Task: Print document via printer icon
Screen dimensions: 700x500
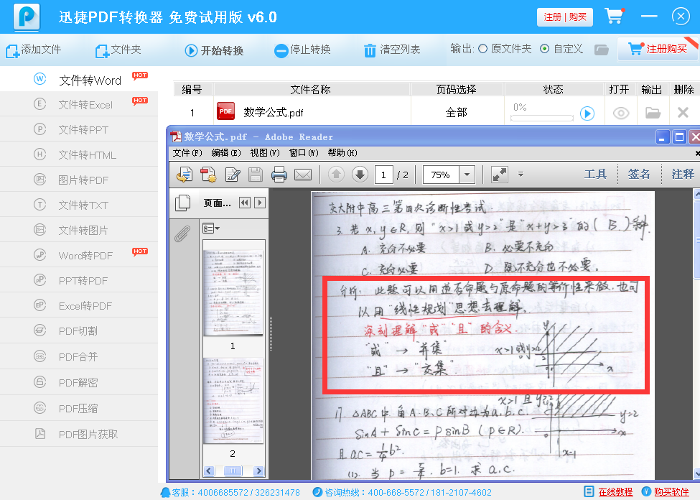Action: 279,175
